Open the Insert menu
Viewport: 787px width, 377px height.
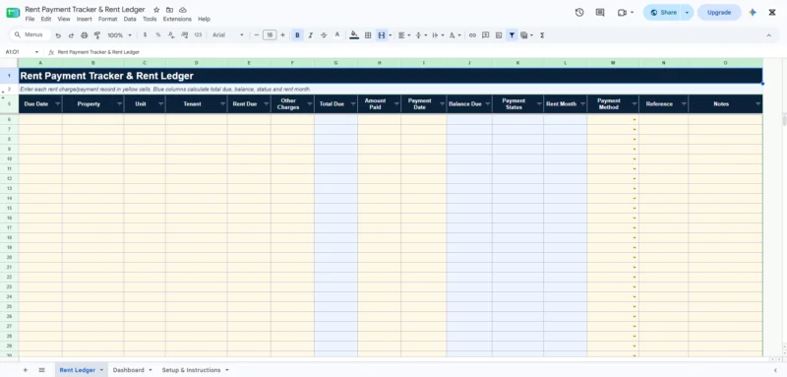coord(84,19)
